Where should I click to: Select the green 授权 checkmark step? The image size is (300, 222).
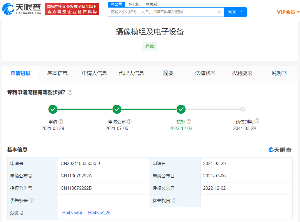(181, 109)
